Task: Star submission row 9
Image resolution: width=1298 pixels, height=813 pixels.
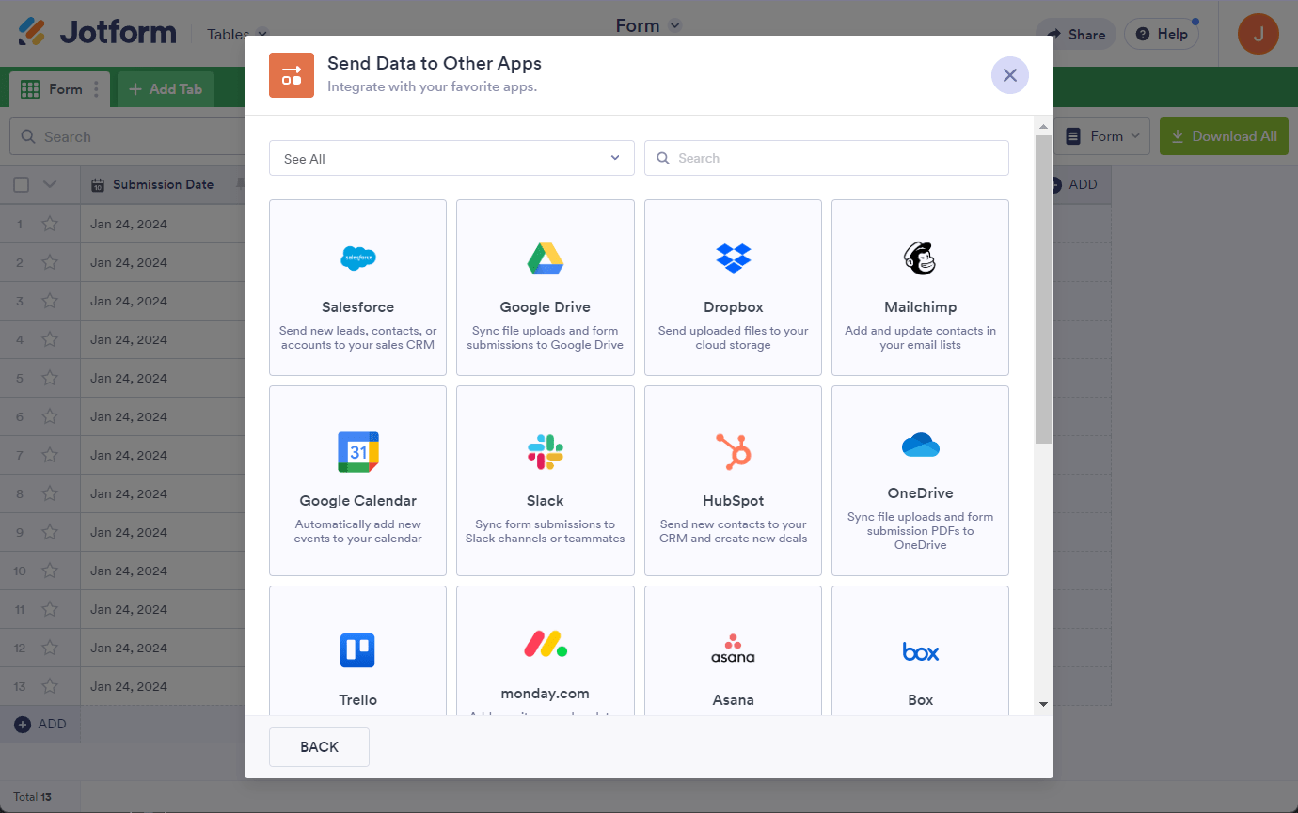Action: 50,533
